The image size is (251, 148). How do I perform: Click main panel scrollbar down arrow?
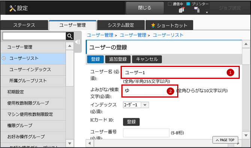(246, 135)
